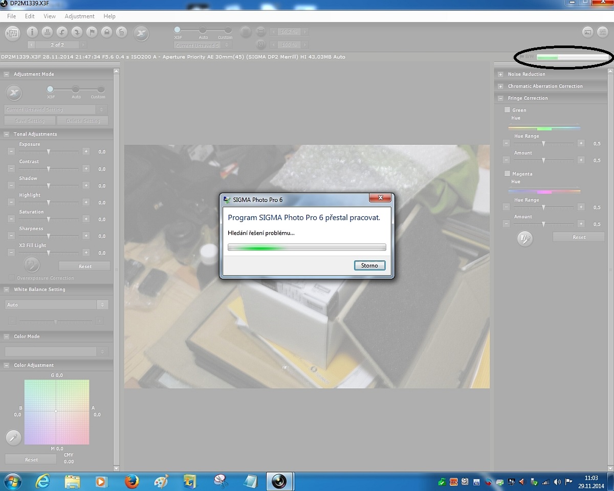
Task: Open the Edit menu
Action: [x=30, y=16]
